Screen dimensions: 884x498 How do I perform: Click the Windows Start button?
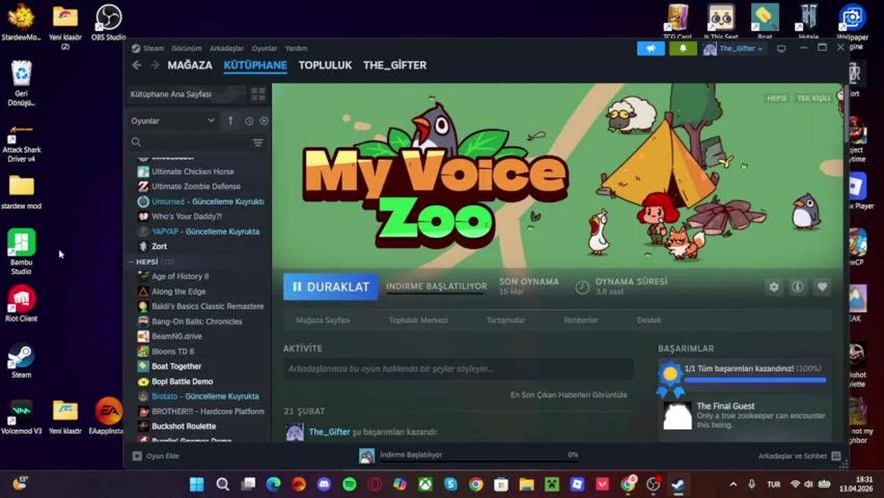point(196,484)
